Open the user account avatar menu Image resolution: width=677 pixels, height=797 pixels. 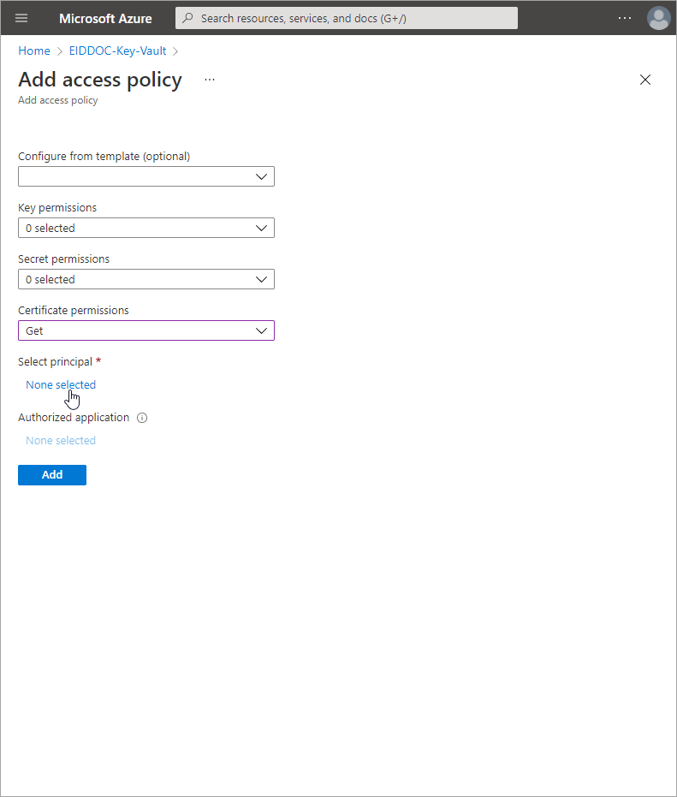pyautogui.click(x=658, y=18)
